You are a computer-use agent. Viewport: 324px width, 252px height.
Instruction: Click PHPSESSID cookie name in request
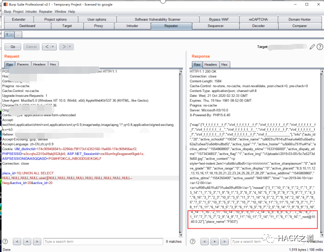coord(12,154)
